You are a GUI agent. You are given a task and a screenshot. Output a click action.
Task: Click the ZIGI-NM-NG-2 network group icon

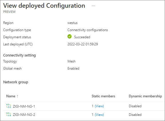(x=9, y=114)
